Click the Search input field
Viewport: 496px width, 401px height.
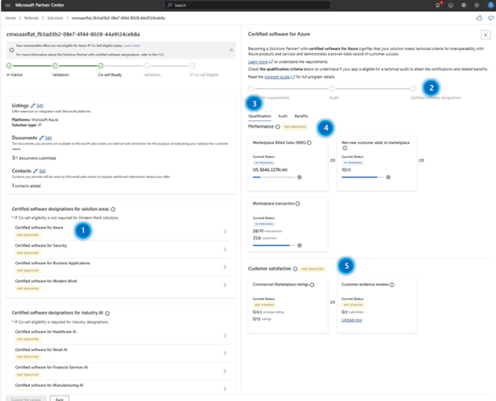[x=248, y=5]
